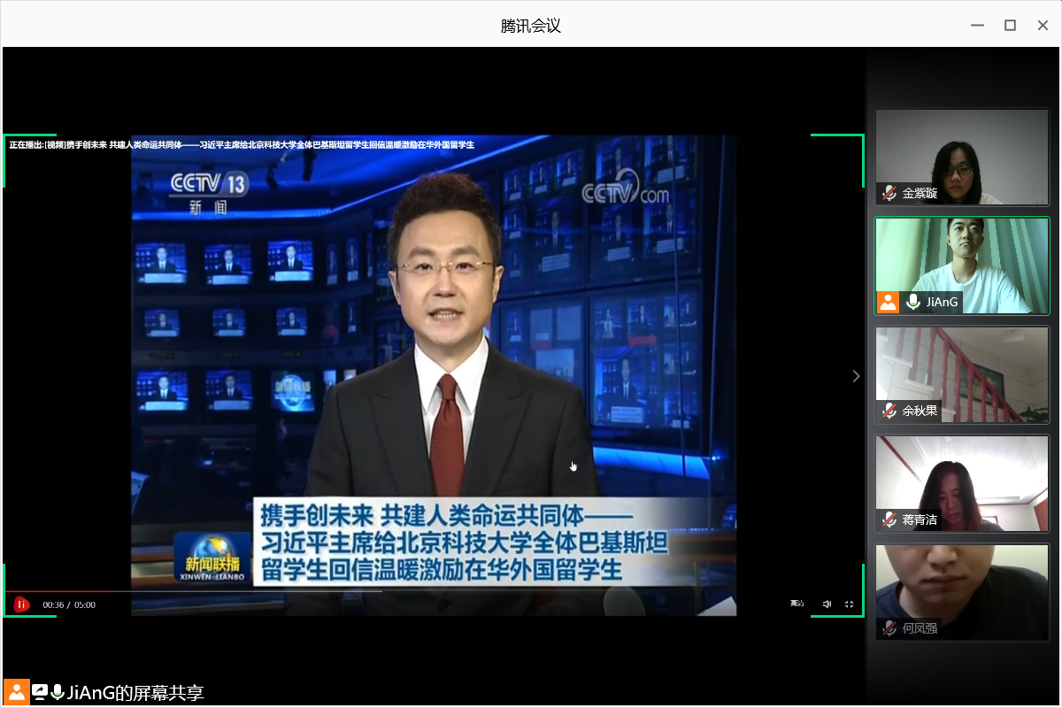Click the 余秋果 name label
Screen dimensions: 1062x708
pyautogui.click(x=920, y=411)
